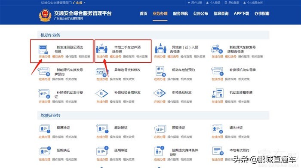Go to 首页 tab
Screen dimensions: 301x168
click(143, 13)
